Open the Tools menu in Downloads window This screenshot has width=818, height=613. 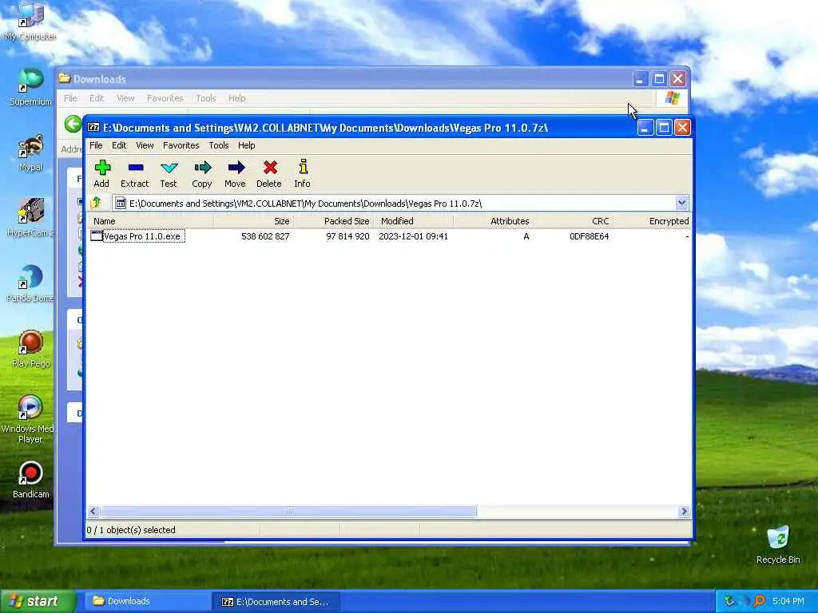click(206, 98)
